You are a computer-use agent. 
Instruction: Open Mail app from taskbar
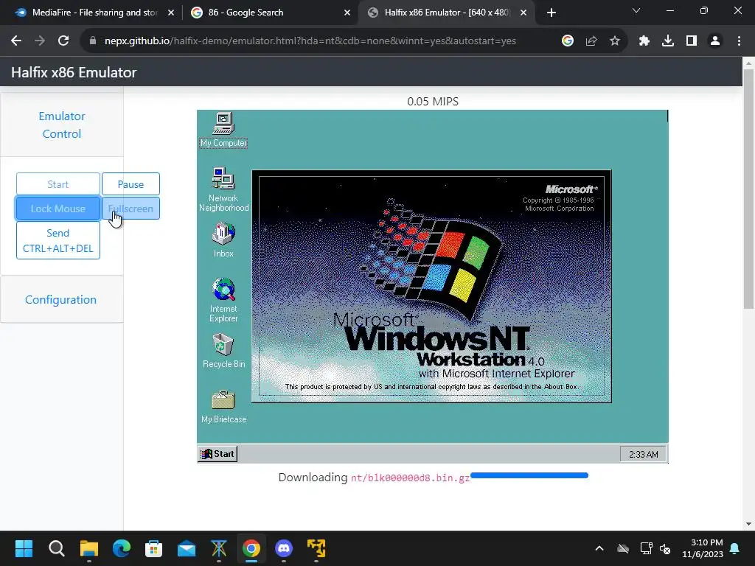(x=187, y=548)
